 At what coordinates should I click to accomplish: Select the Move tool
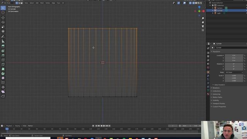(x=3, y=18)
